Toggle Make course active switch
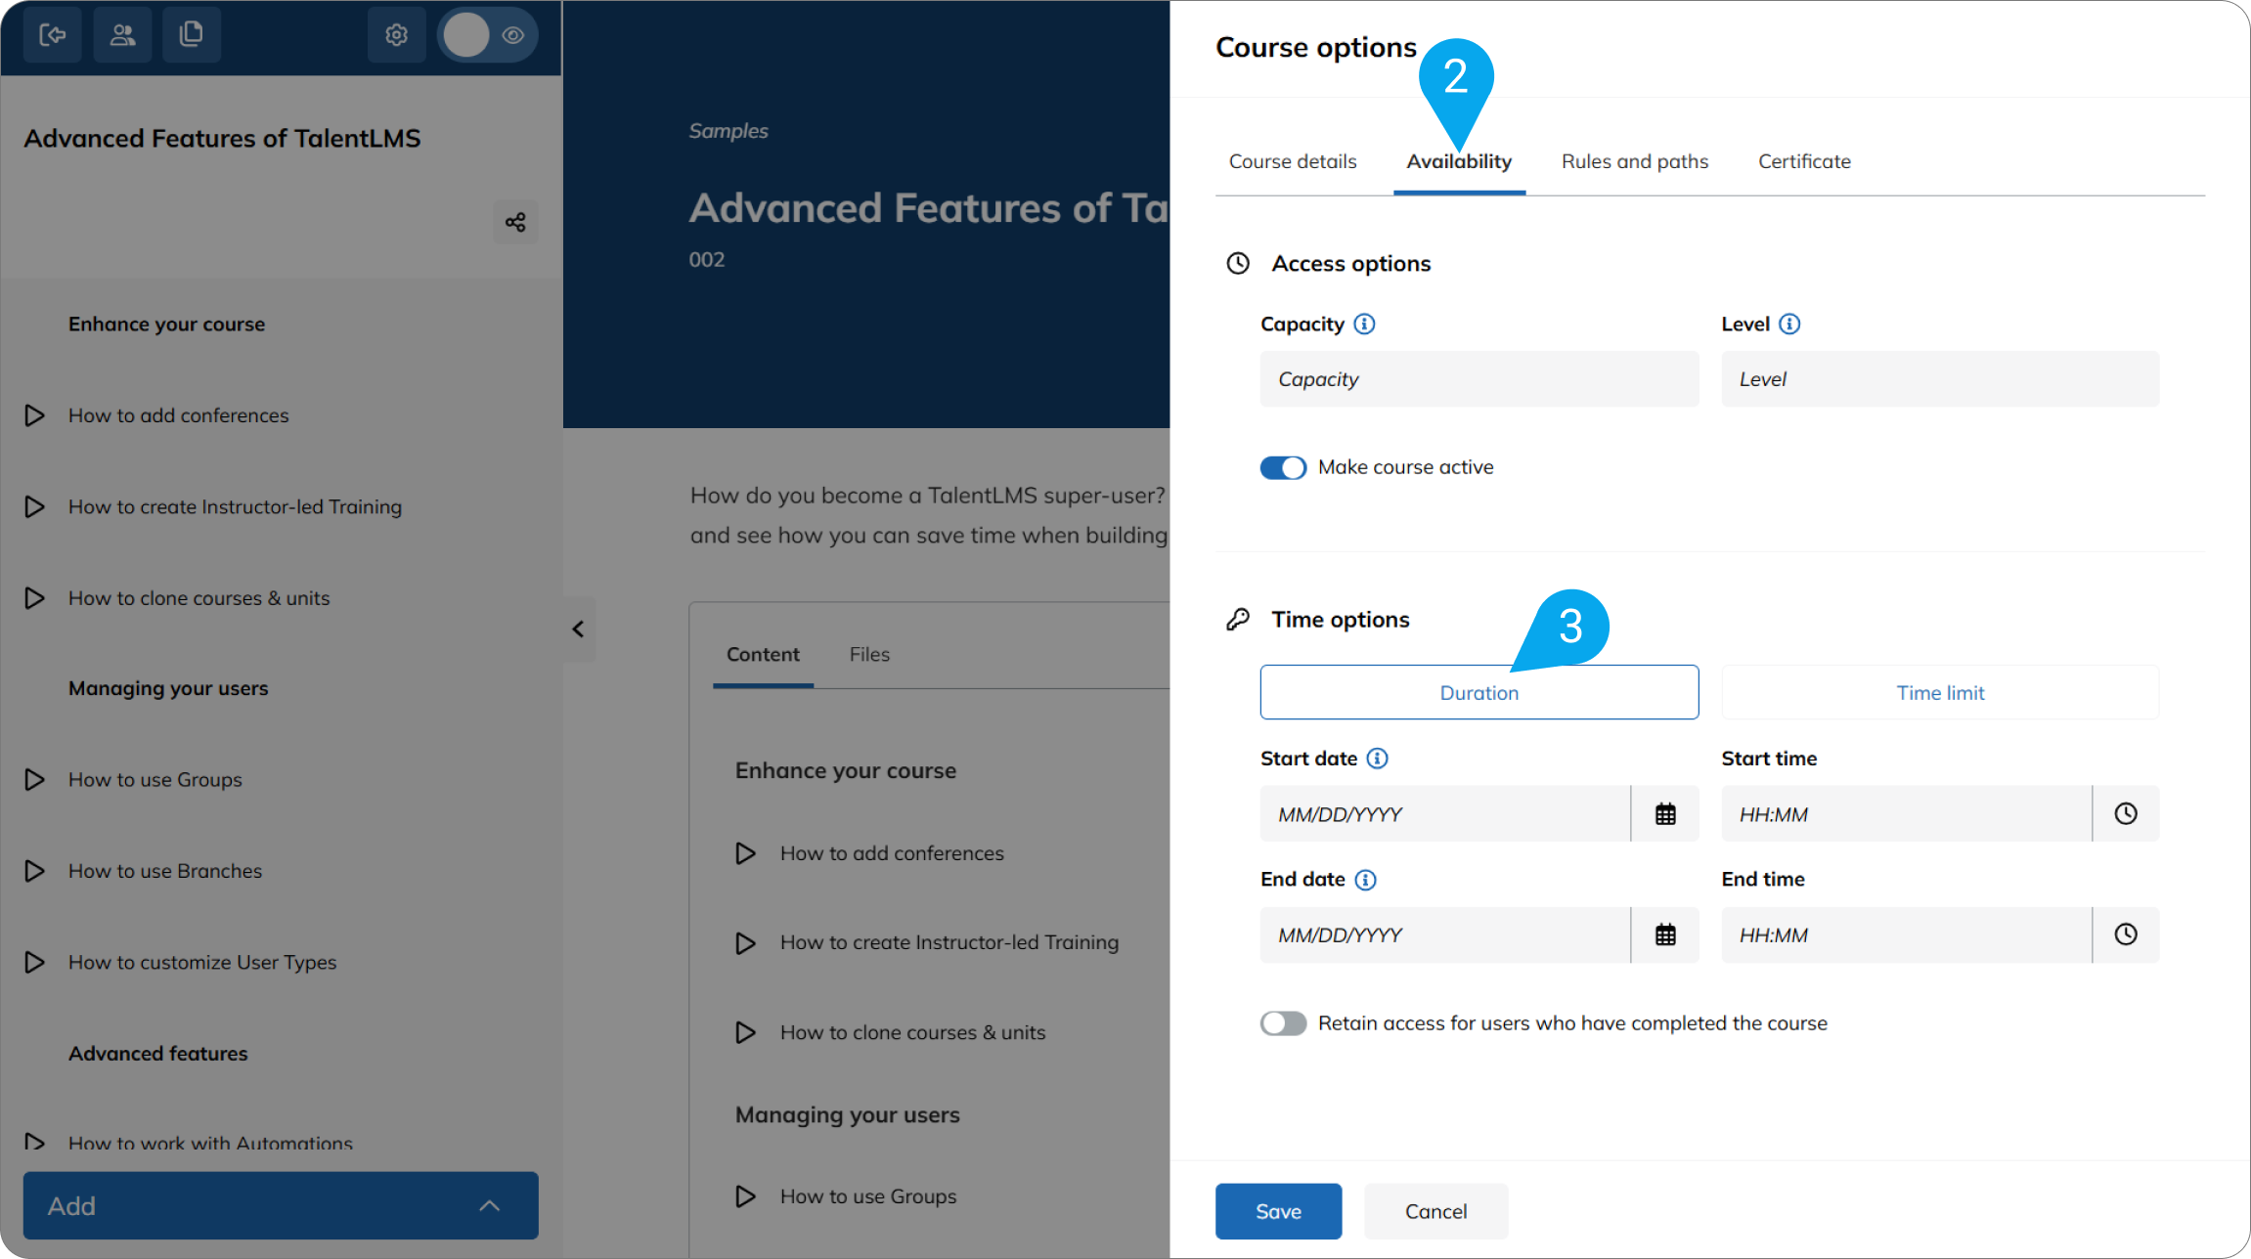The height and width of the screenshot is (1259, 2251). [1283, 468]
